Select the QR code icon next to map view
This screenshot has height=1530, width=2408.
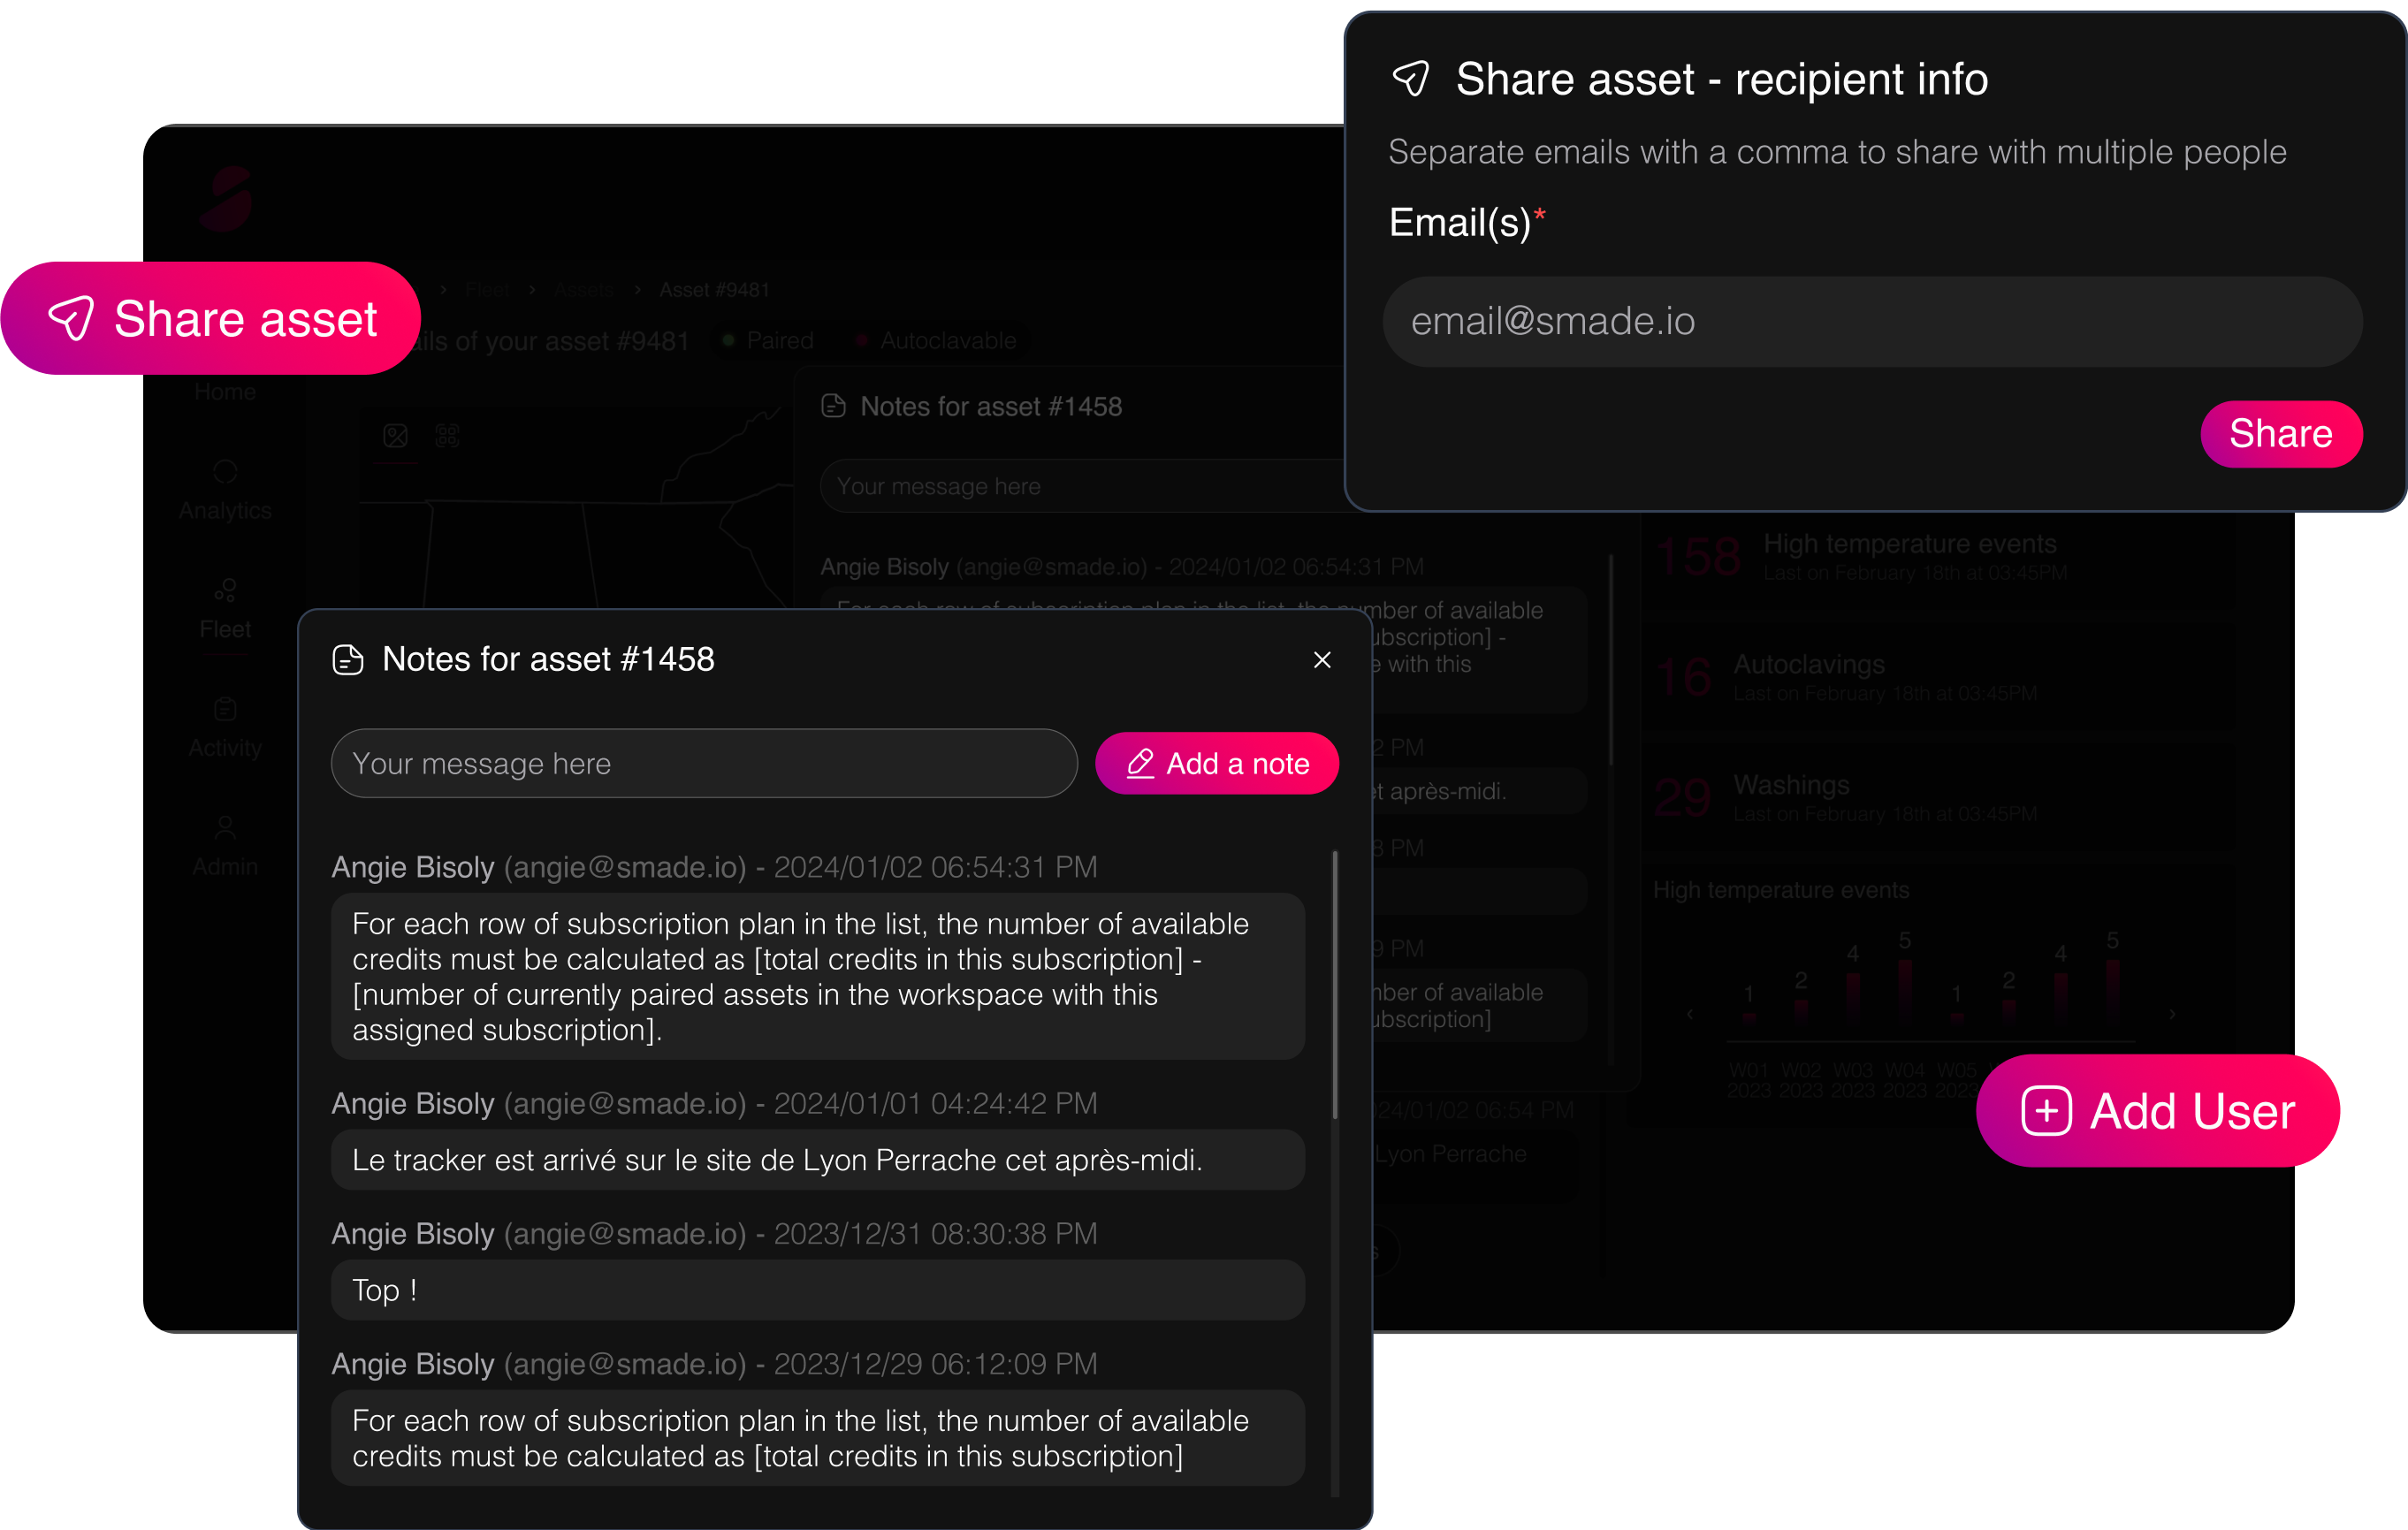448,436
